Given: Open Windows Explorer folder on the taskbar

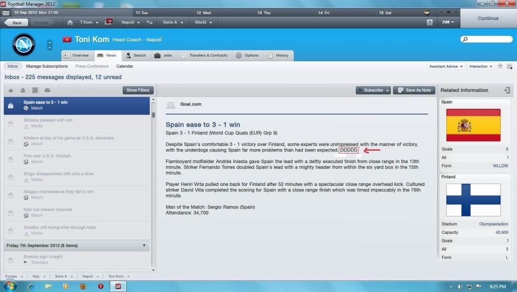Looking at the screenshot, I should [x=48, y=286].
